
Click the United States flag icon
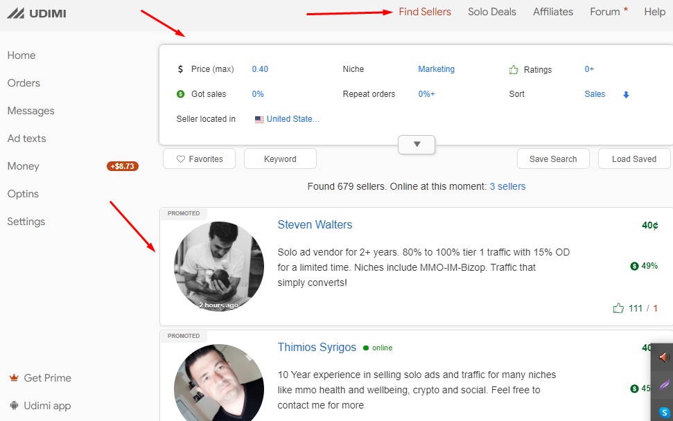(x=259, y=120)
